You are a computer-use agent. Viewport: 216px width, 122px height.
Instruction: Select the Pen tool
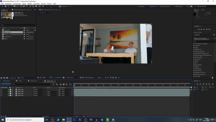[x=24, y=6]
